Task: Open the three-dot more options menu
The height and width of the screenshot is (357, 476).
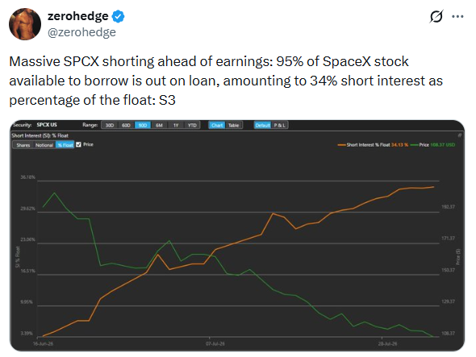Action: pyautogui.click(x=457, y=17)
